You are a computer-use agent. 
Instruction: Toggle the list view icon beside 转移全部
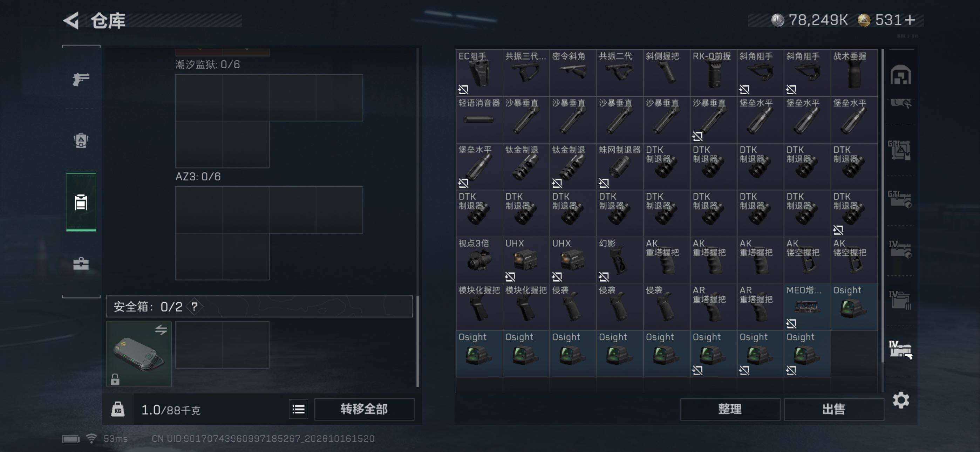tap(298, 409)
